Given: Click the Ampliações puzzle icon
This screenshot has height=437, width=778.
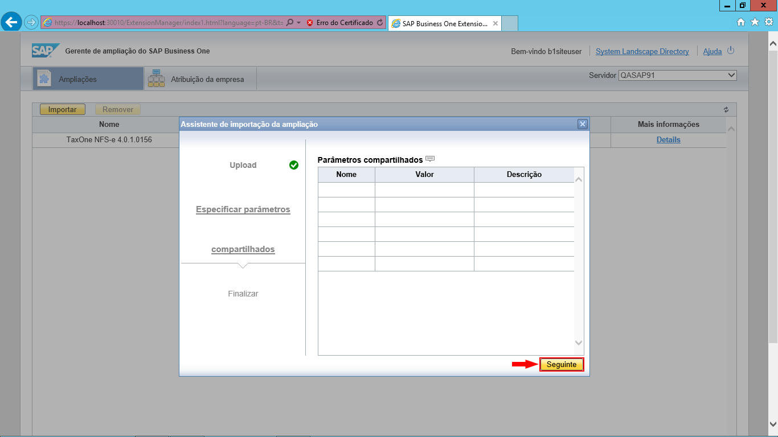Looking at the screenshot, I should (x=44, y=79).
